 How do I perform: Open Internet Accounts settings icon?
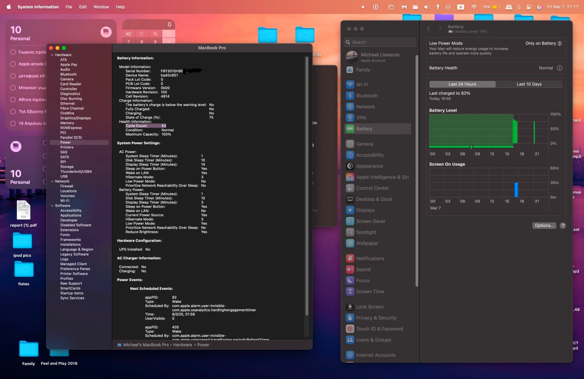click(350, 355)
